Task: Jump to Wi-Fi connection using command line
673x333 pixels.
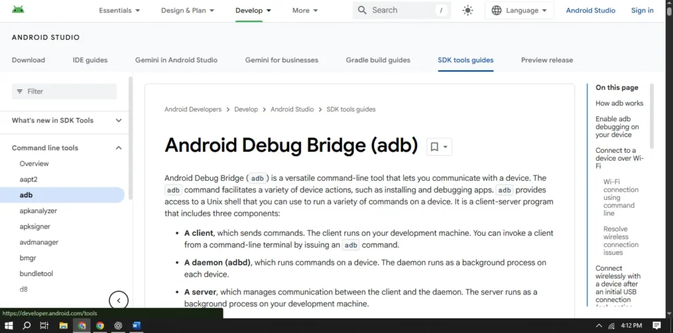Action: pyautogui.click(x=621, y=197)
